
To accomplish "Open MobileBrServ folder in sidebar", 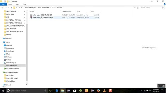I will coord(11,81).
